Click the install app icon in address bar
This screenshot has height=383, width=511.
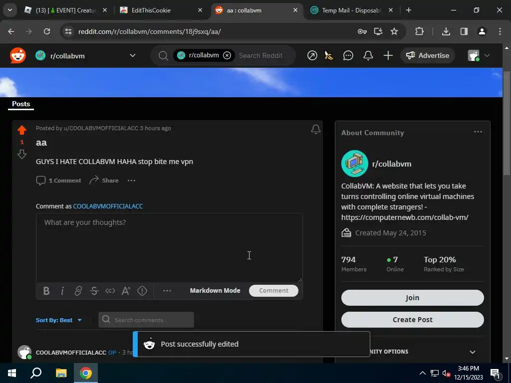[x=378, y=31]
